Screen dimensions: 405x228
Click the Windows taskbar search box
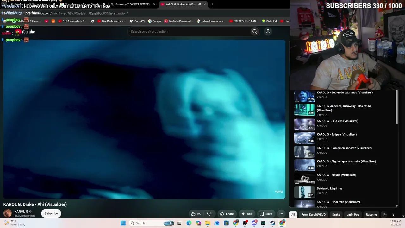pos(152,223)
